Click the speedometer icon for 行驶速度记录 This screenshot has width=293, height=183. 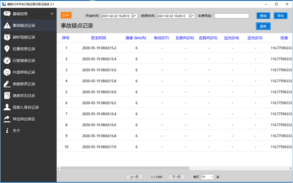(7, 60)
